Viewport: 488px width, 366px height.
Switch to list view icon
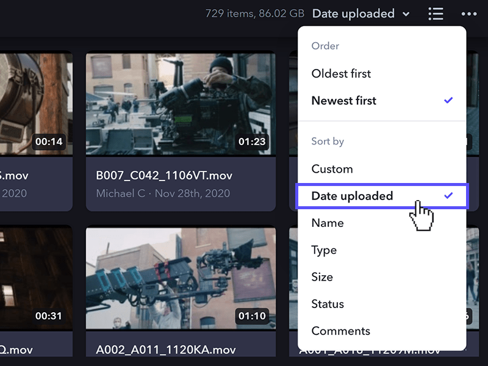(436, 13)
